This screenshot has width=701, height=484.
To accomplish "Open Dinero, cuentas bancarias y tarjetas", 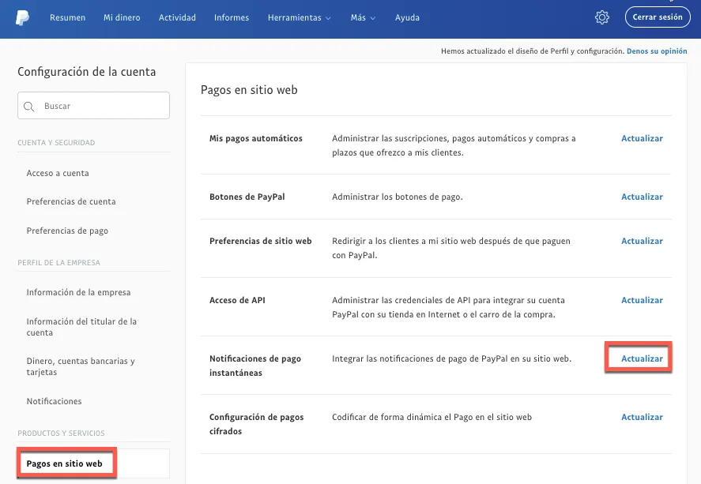I will tap(81, 366).
